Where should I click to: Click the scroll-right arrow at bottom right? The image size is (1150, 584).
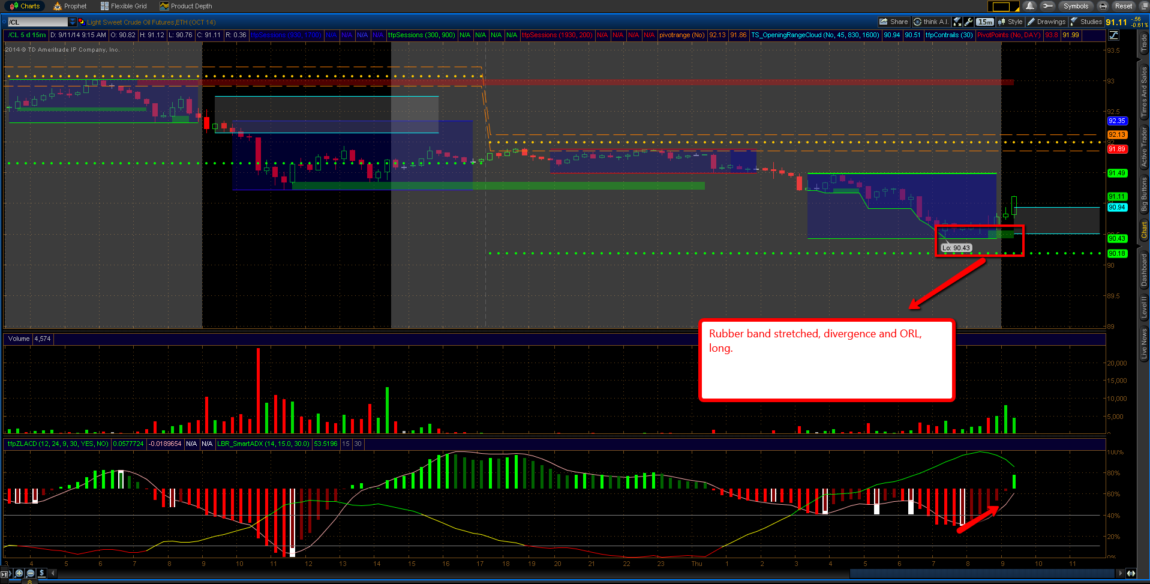click(1120, 573)
